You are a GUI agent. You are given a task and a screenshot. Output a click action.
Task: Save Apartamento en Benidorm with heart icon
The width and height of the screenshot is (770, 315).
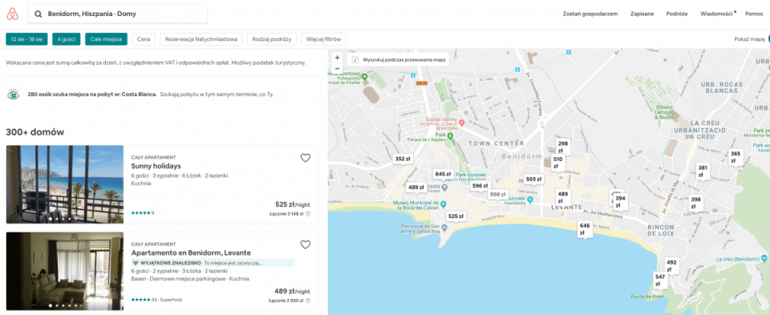point(306,244)
